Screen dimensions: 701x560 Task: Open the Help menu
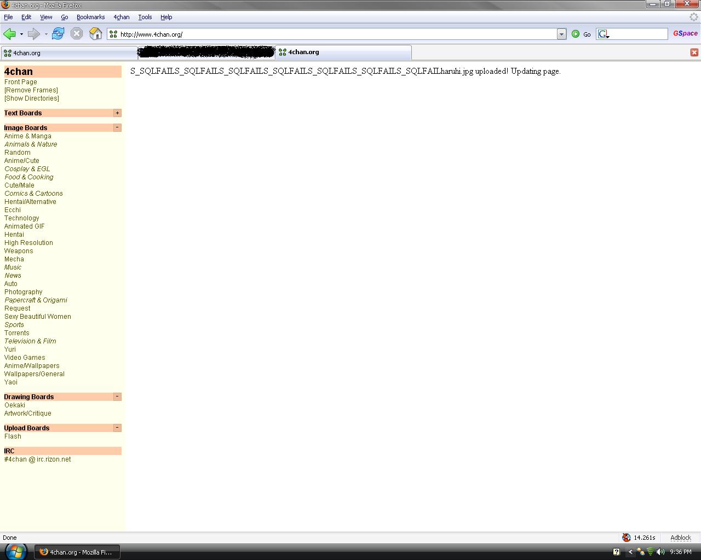(x=166, y=17)
